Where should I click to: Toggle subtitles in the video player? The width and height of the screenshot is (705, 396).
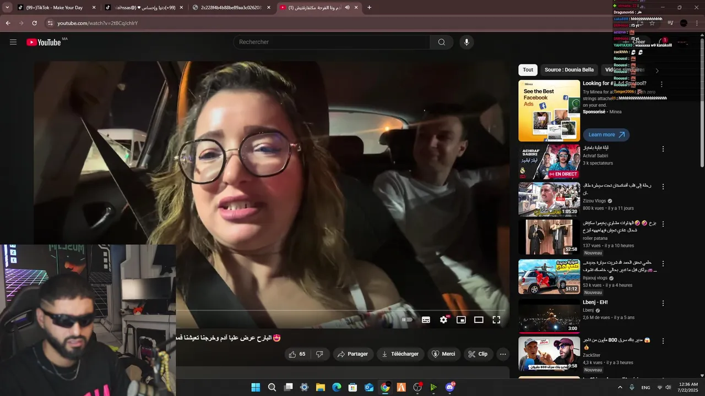pyautogui.click(x=426, y=320)
